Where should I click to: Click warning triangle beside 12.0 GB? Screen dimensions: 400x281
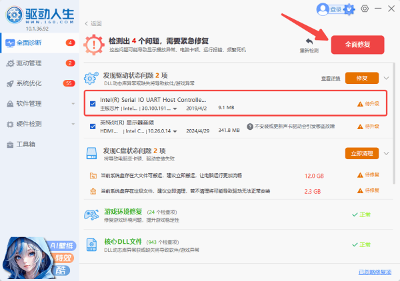click(x=360, y=175)
